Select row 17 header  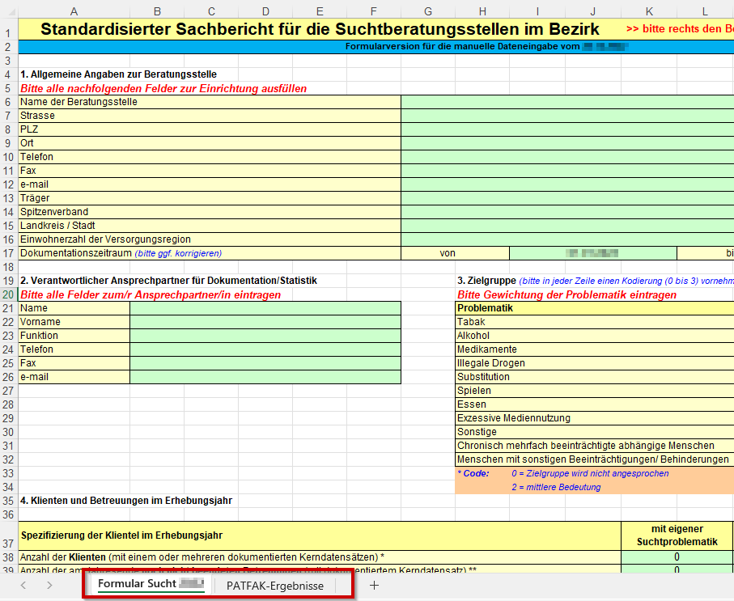(x=8, y=253)
